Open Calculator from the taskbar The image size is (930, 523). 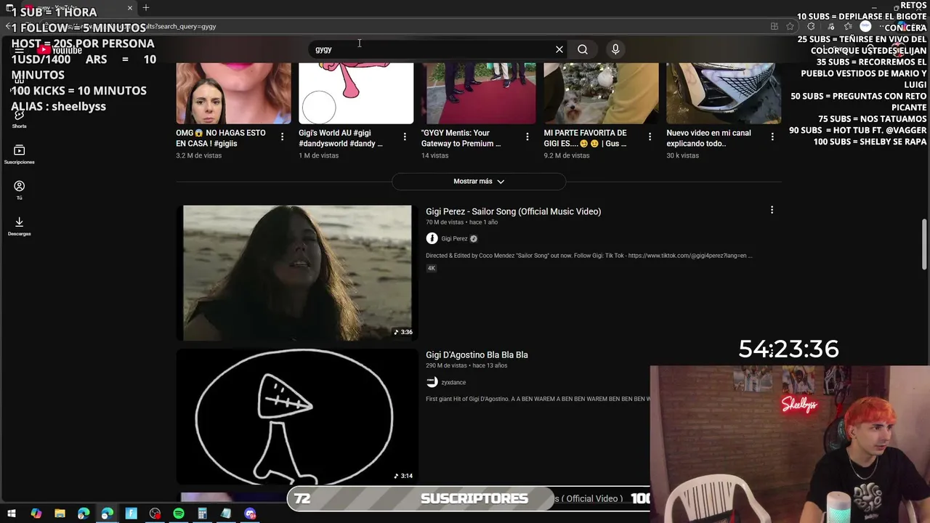(203, 514)
